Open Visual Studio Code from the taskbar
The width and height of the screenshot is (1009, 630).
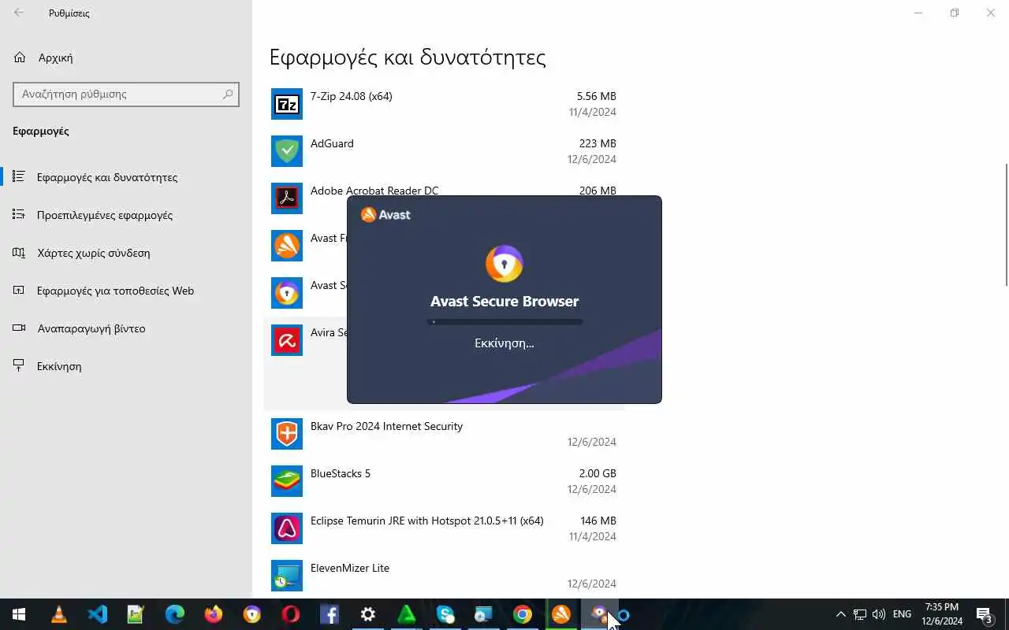pyautogui.click(x=97, y=614)
